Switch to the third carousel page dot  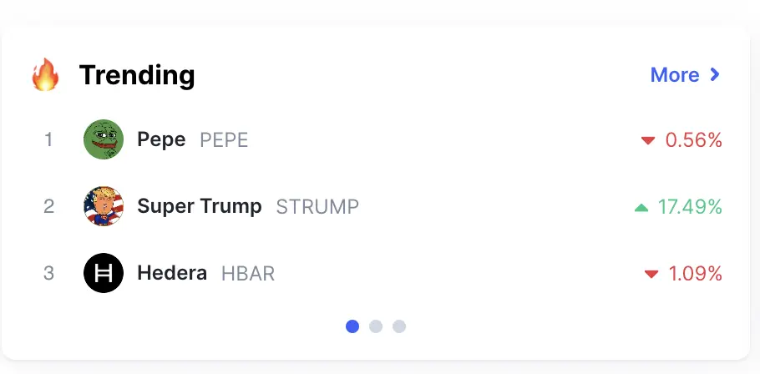(x=399, y=326)
